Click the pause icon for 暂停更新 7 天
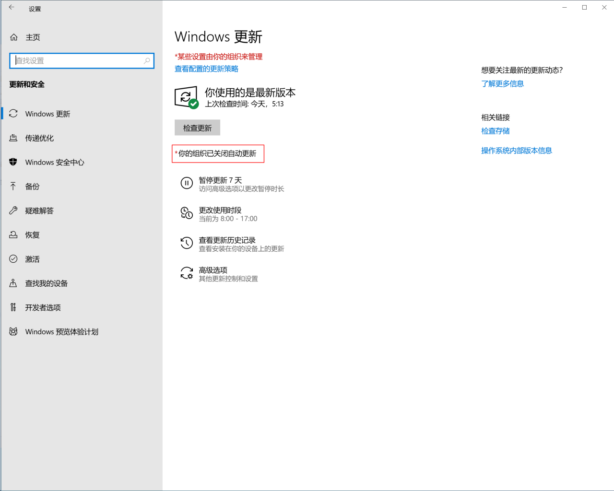614x491 pixels. click(187, 183)
